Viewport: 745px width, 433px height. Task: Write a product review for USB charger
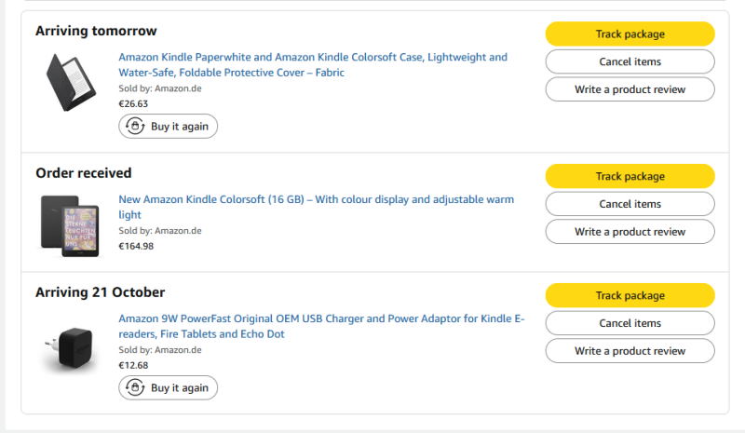pos(630,351)
